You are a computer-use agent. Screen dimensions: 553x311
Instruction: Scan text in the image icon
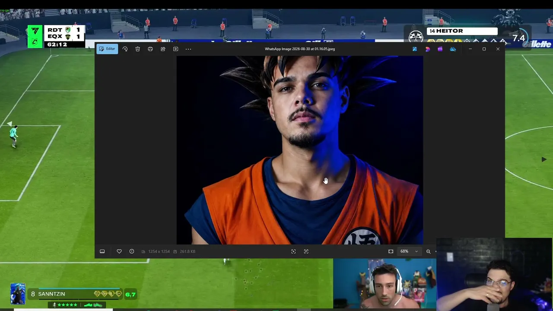click(306, 251)
